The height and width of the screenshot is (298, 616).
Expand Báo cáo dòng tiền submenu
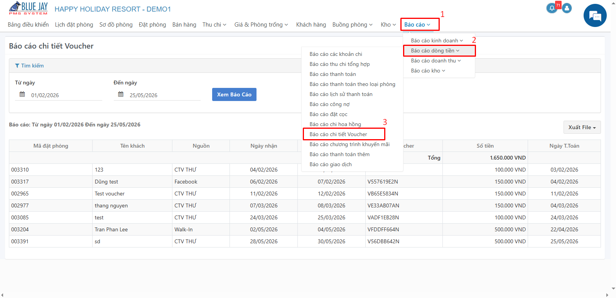click(x=435, y=51)
